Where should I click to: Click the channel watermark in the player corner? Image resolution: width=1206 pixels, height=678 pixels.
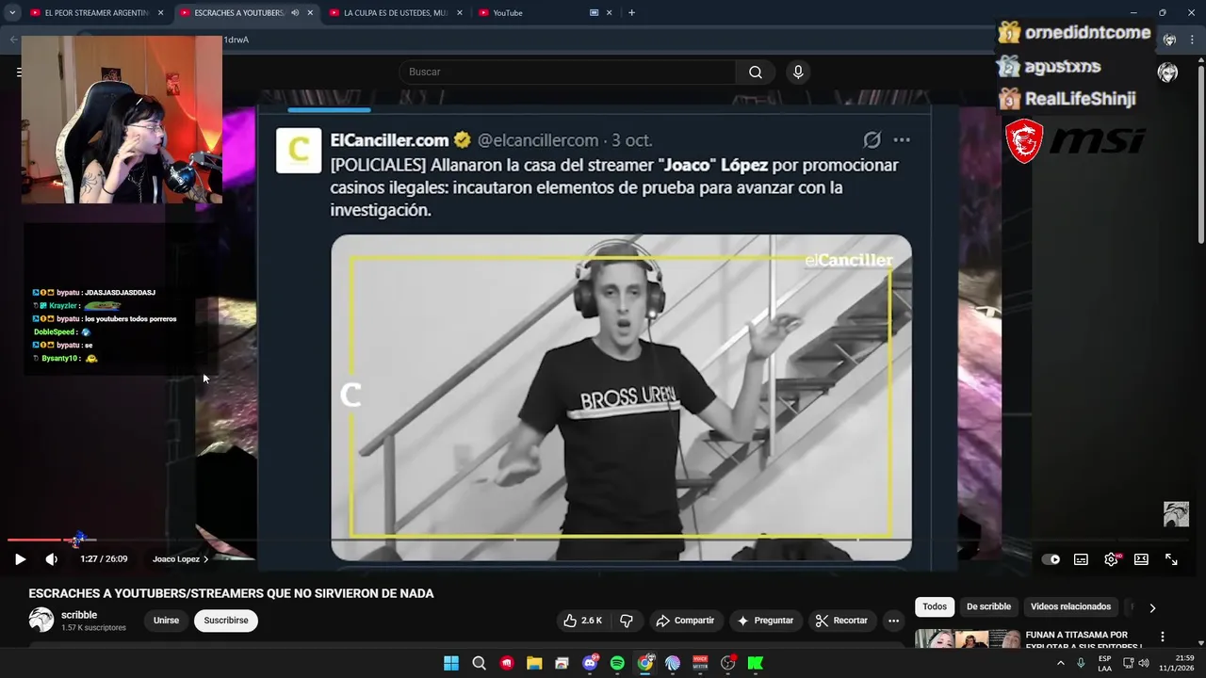point(1176,514)
